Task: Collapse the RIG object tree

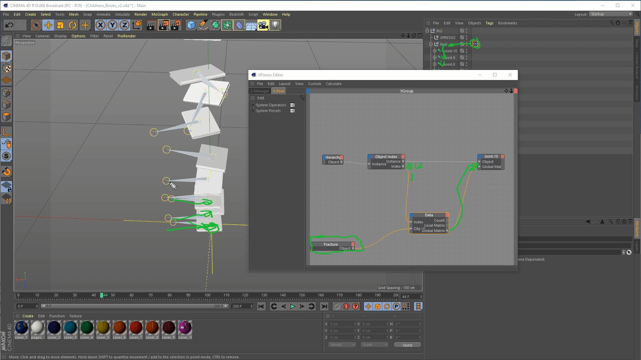Action: [428, 30]
